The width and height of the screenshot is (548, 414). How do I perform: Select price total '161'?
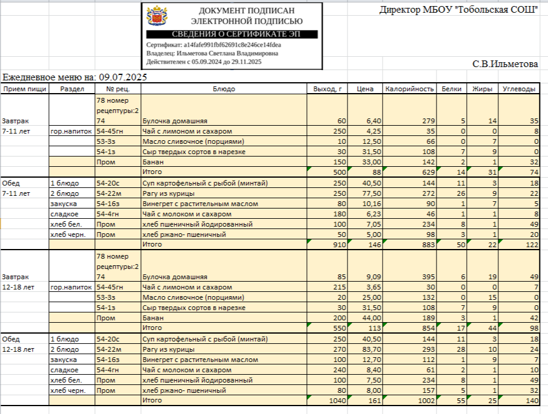365,400
